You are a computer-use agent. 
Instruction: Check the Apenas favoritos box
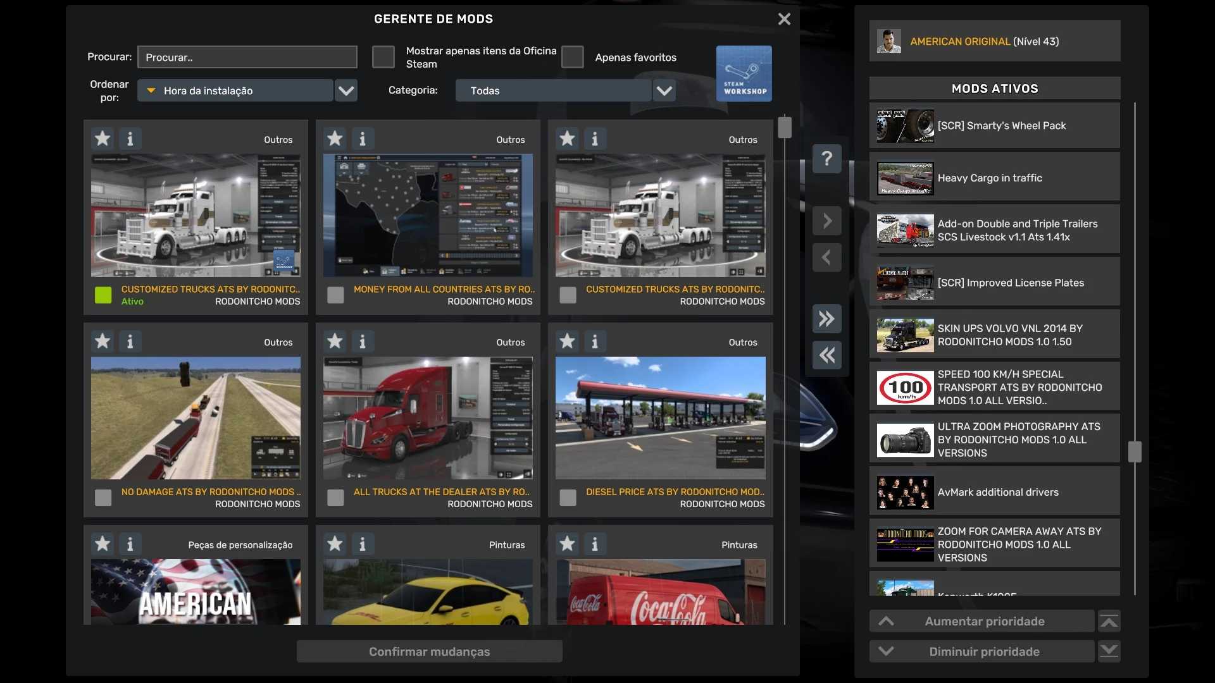(x=572, y=57)
